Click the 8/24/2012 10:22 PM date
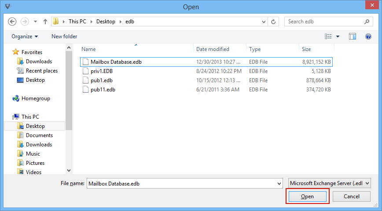Viewport: 382px width, 211px height. coord(219,71)
